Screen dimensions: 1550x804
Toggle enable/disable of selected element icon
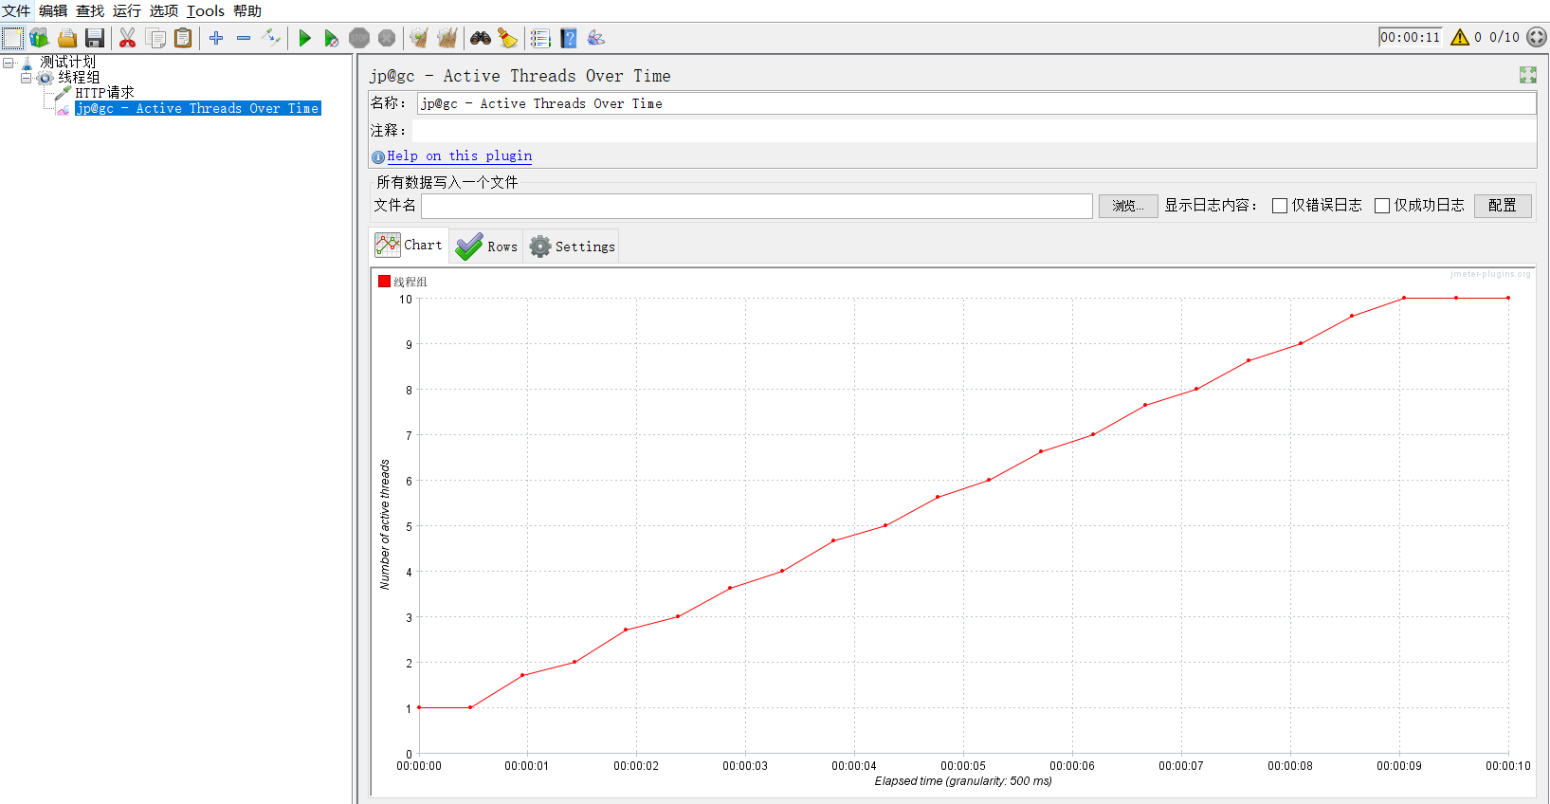click(271, 38)
